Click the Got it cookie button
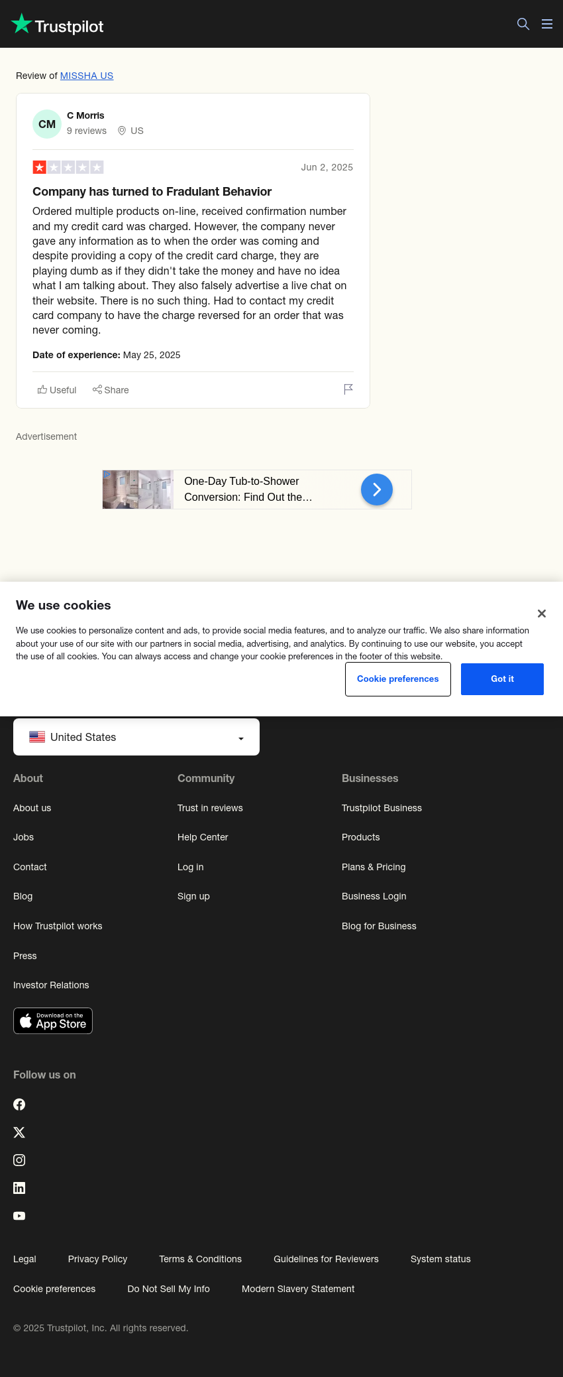 click(x=502, y=679)
